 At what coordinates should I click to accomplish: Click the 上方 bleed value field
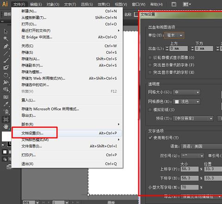tap(179, 48)
